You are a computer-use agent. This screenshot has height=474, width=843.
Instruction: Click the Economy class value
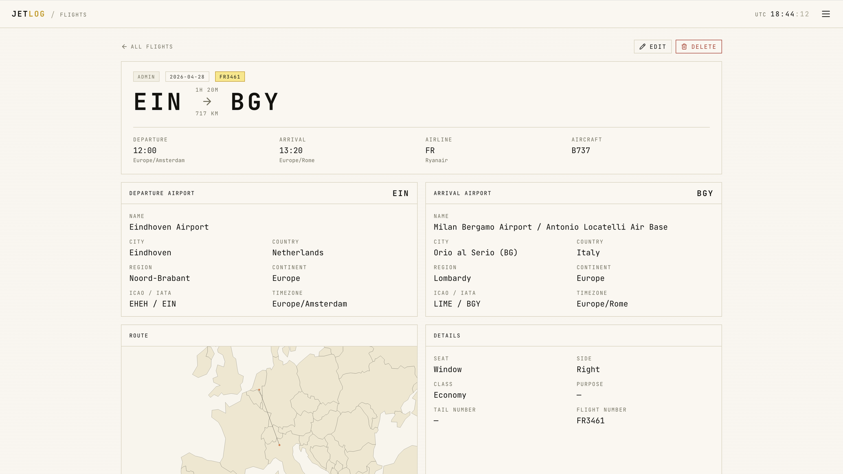(x=450, y=395)
